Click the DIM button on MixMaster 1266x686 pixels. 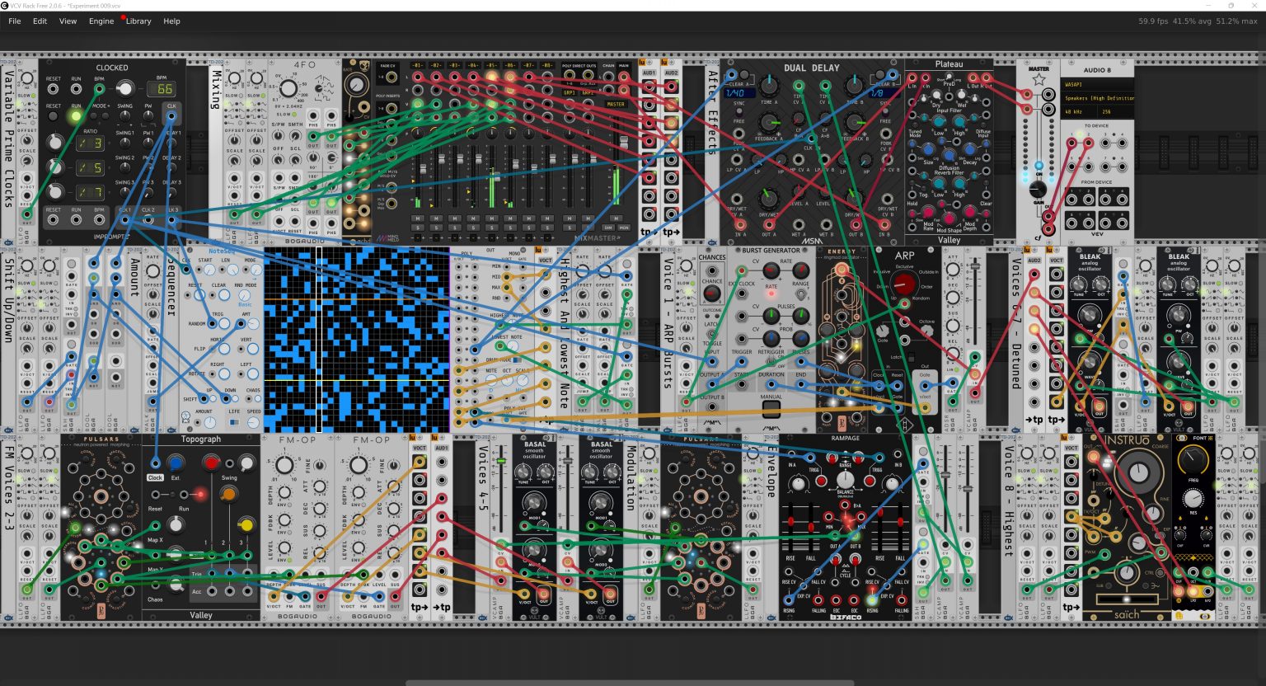[609, 228]
